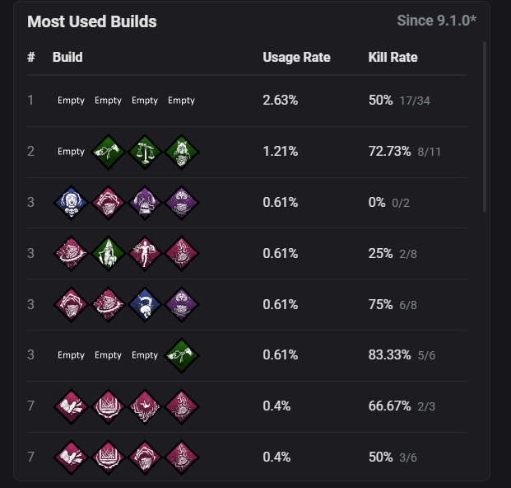511x488 pixels.
Task: Click the Build column header
Action: click(67, 58)
